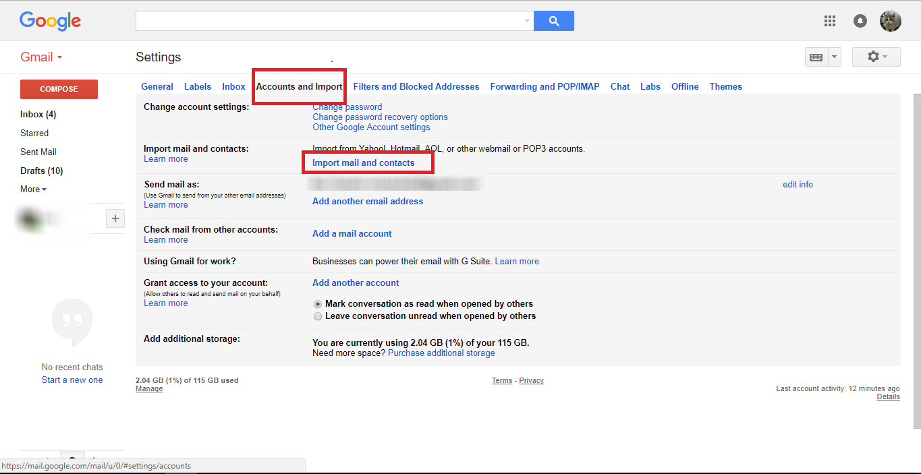The image size is (921, 474).
Task: Select Mark conversation as read option
Action: 318,304
